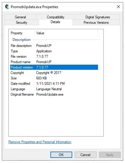
Task: Click the Property column header
Action: click(x=22, y=33)
